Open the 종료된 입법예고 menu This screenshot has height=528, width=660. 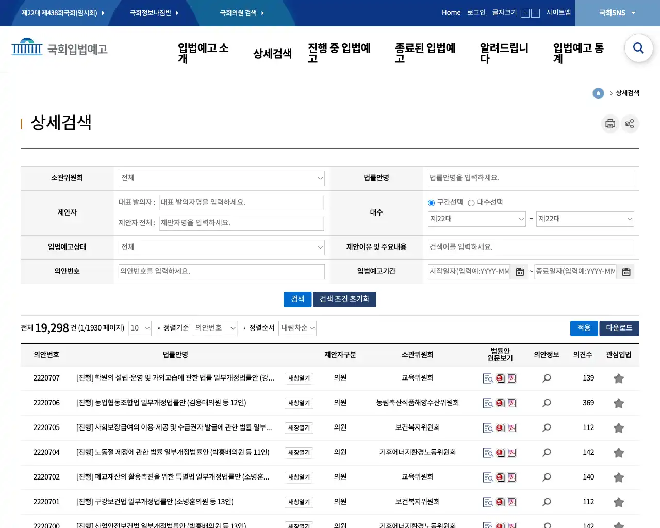(x=425, y=53)
